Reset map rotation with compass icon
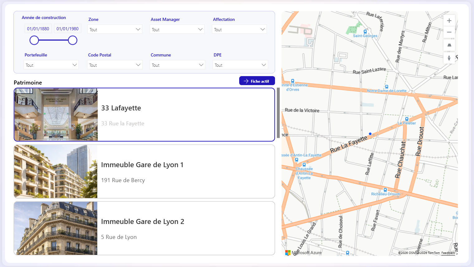 coord(449,58)
